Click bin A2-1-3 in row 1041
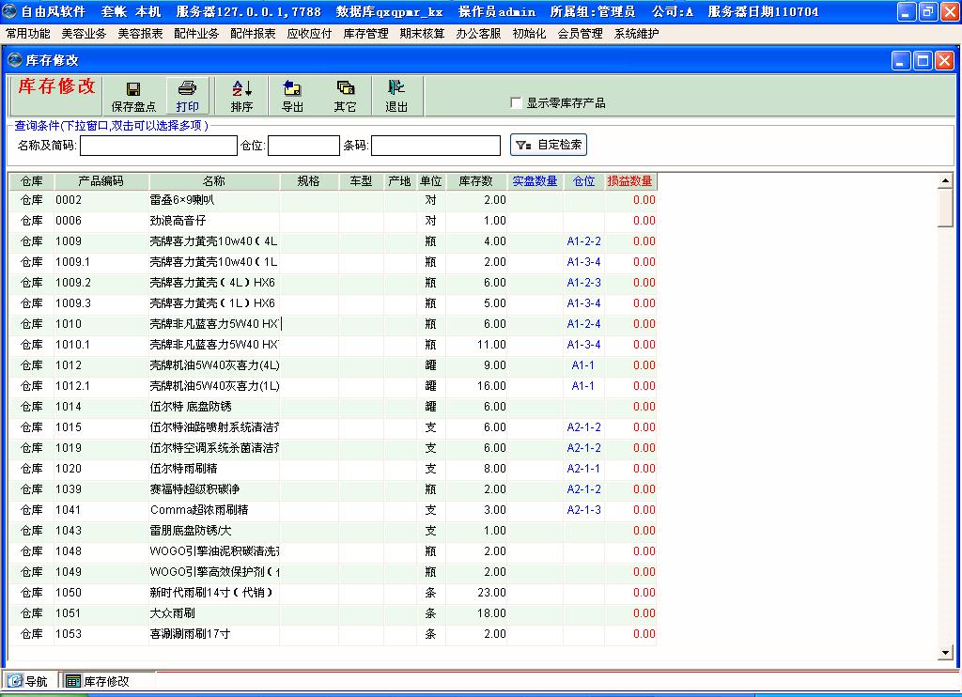The image size is (962, 697). click(x=584, y=510)
